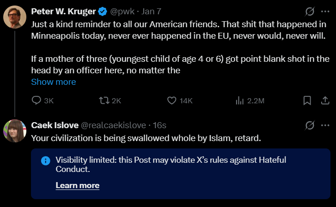Open Caek Islove's profile avatar
336x207 pixels.
coord(15,131)
